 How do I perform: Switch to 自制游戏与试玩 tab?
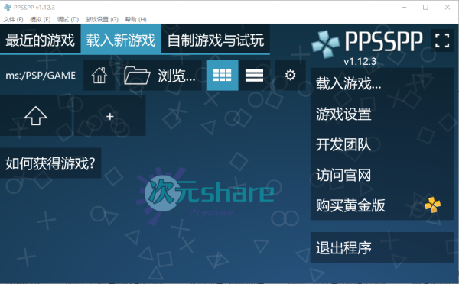coord(216,40)
